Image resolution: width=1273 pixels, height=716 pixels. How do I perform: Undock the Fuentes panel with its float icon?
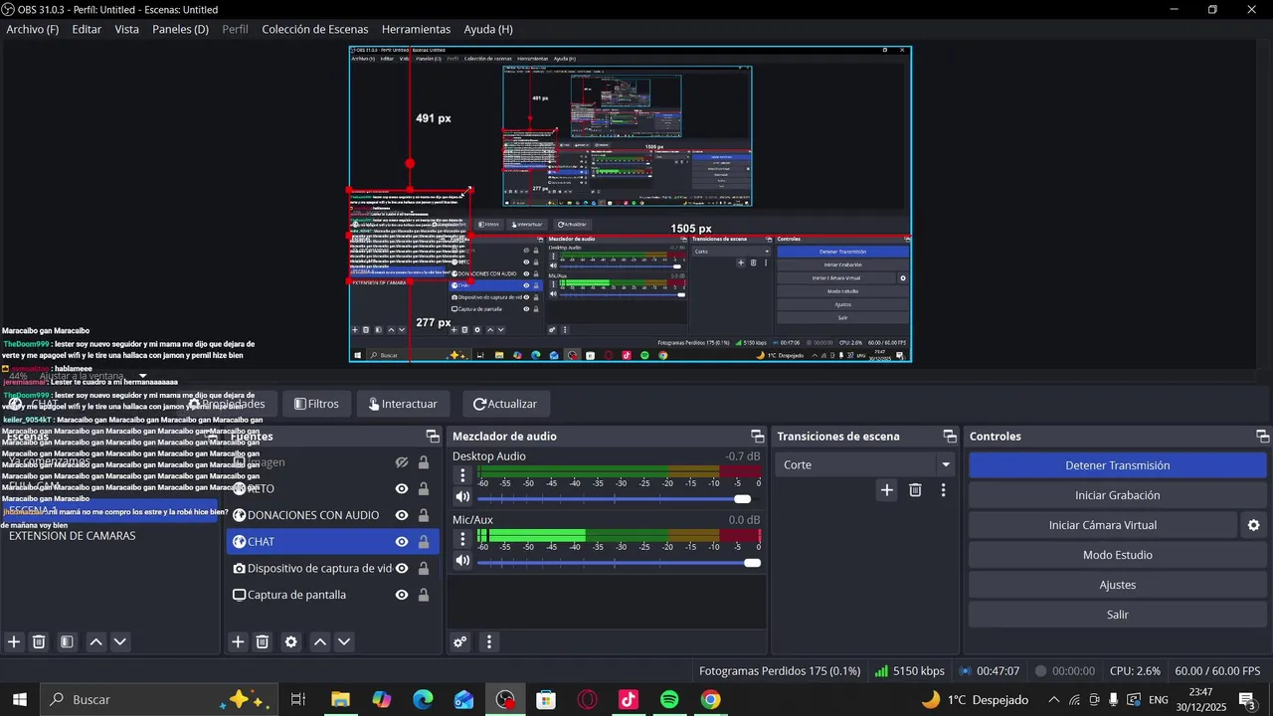[433, 437]
